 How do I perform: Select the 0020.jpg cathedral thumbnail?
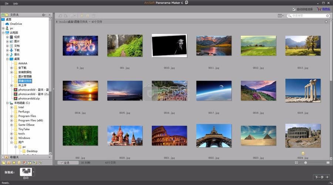click(x=125, y=136)
